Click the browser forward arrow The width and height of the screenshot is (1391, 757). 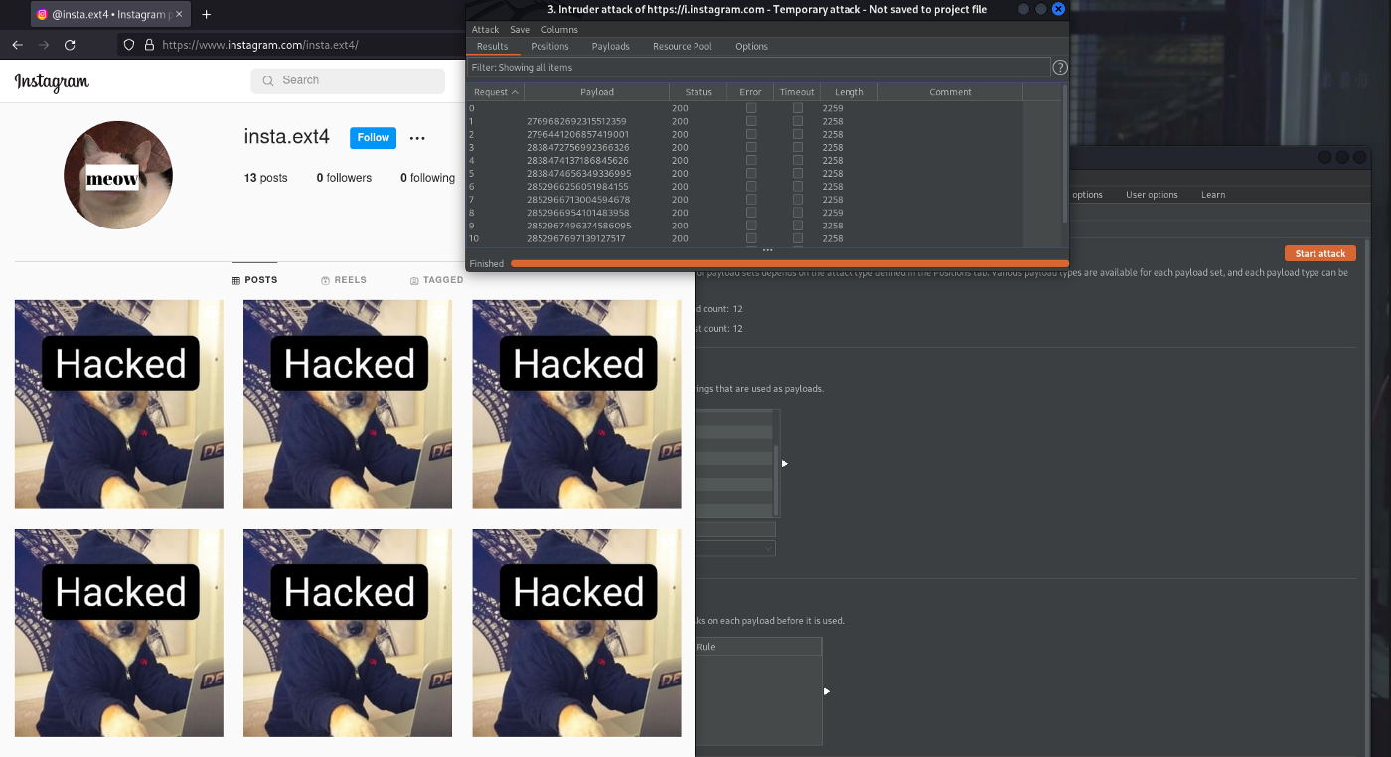(x=43, y=45)
